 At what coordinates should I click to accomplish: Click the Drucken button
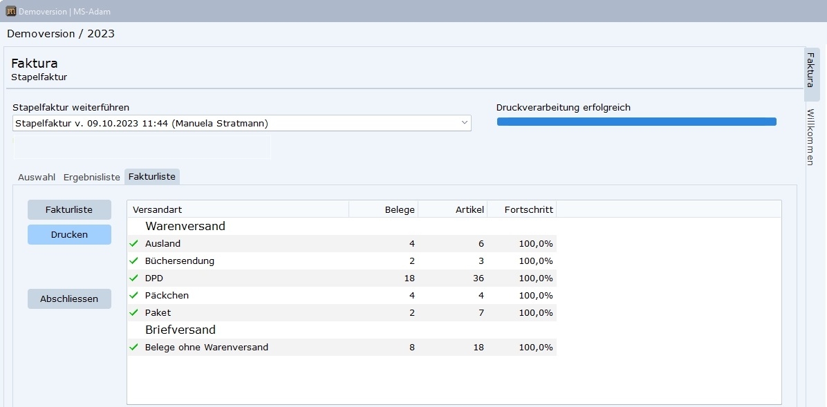coord(69,234)
